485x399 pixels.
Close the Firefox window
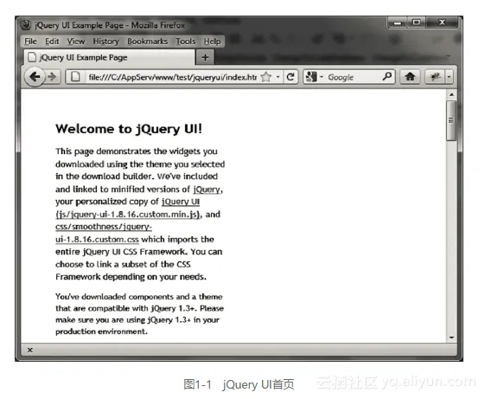coord(442,23)
